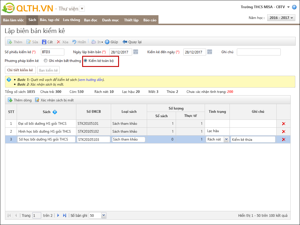Image resolution: width=300 pixels, height=225 pixels.
Task: Click the Ban kiểm kê button
Action: [48, 70]
